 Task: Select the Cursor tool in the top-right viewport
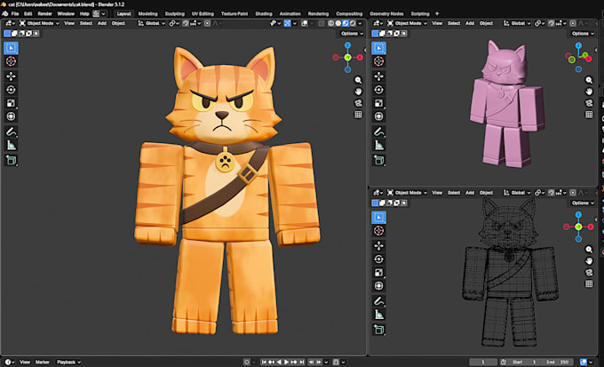(x=378, y=61)
